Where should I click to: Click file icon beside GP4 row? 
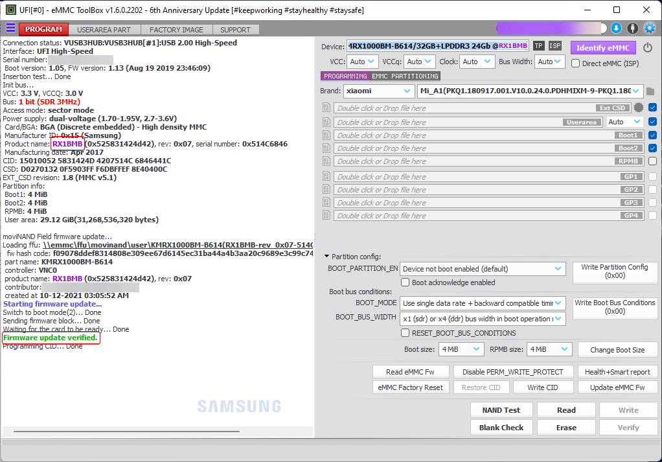coord(326,215)
